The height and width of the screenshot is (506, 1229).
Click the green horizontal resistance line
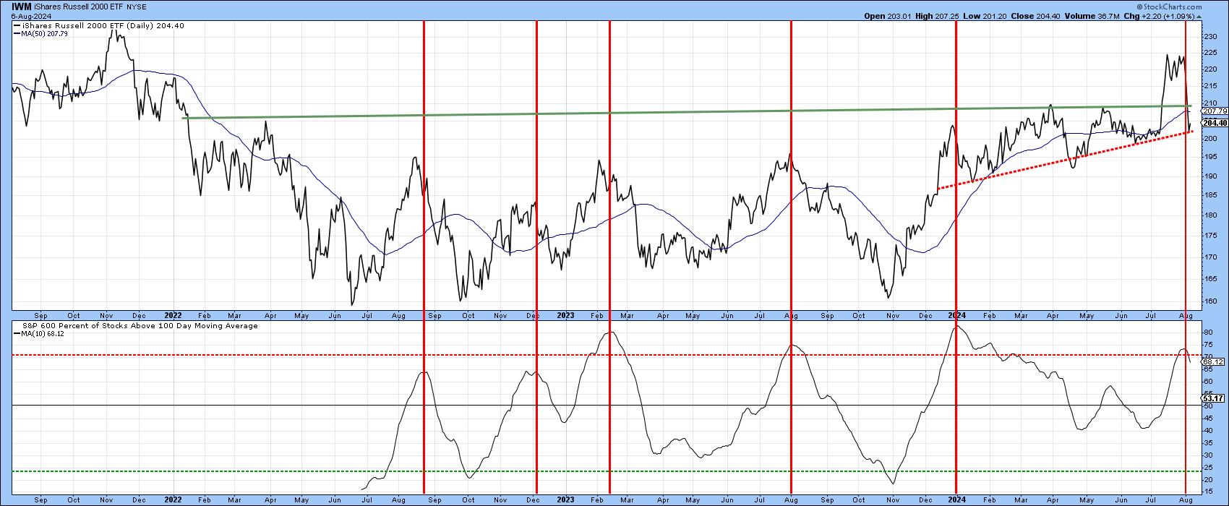pos(687,113)
